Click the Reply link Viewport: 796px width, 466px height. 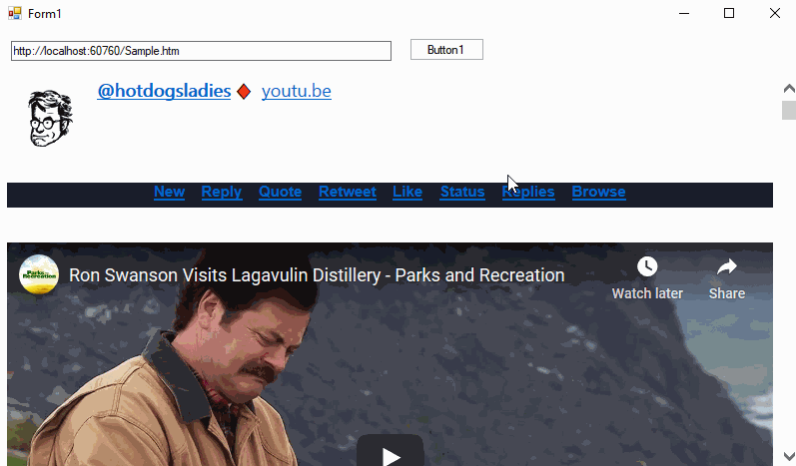point(222,192)
